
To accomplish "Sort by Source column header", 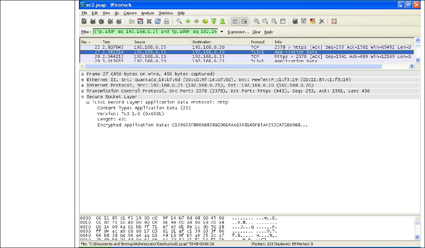I will (162, 42).
